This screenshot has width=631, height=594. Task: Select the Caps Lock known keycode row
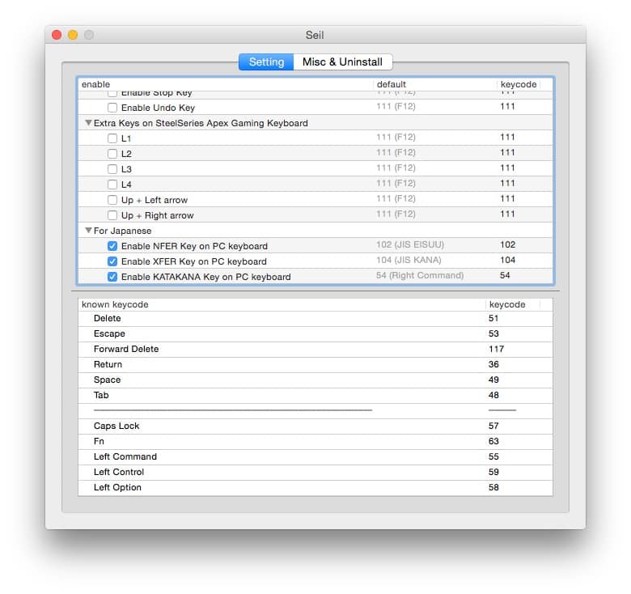pyautogui.click(x=116, y=426)
